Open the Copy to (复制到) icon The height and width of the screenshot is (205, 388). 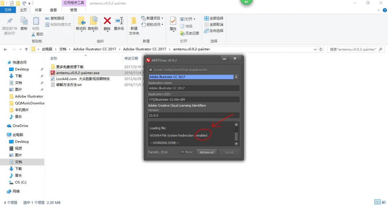pyautogui.click(x=93, y=21)
